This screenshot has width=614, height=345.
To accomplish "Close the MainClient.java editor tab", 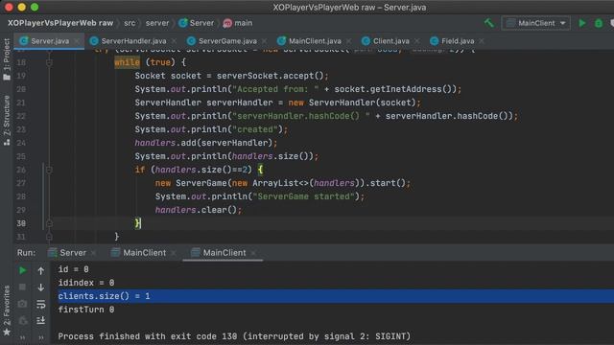I will [x=348, y=41].
